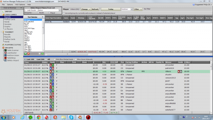Click the Refresh button
Image resolution: width=213 pixels, height=120 pixels.
pos(95,9)
